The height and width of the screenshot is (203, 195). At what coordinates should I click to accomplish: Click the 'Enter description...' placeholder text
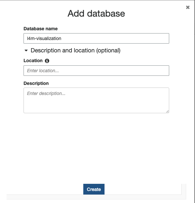[46, 93]
